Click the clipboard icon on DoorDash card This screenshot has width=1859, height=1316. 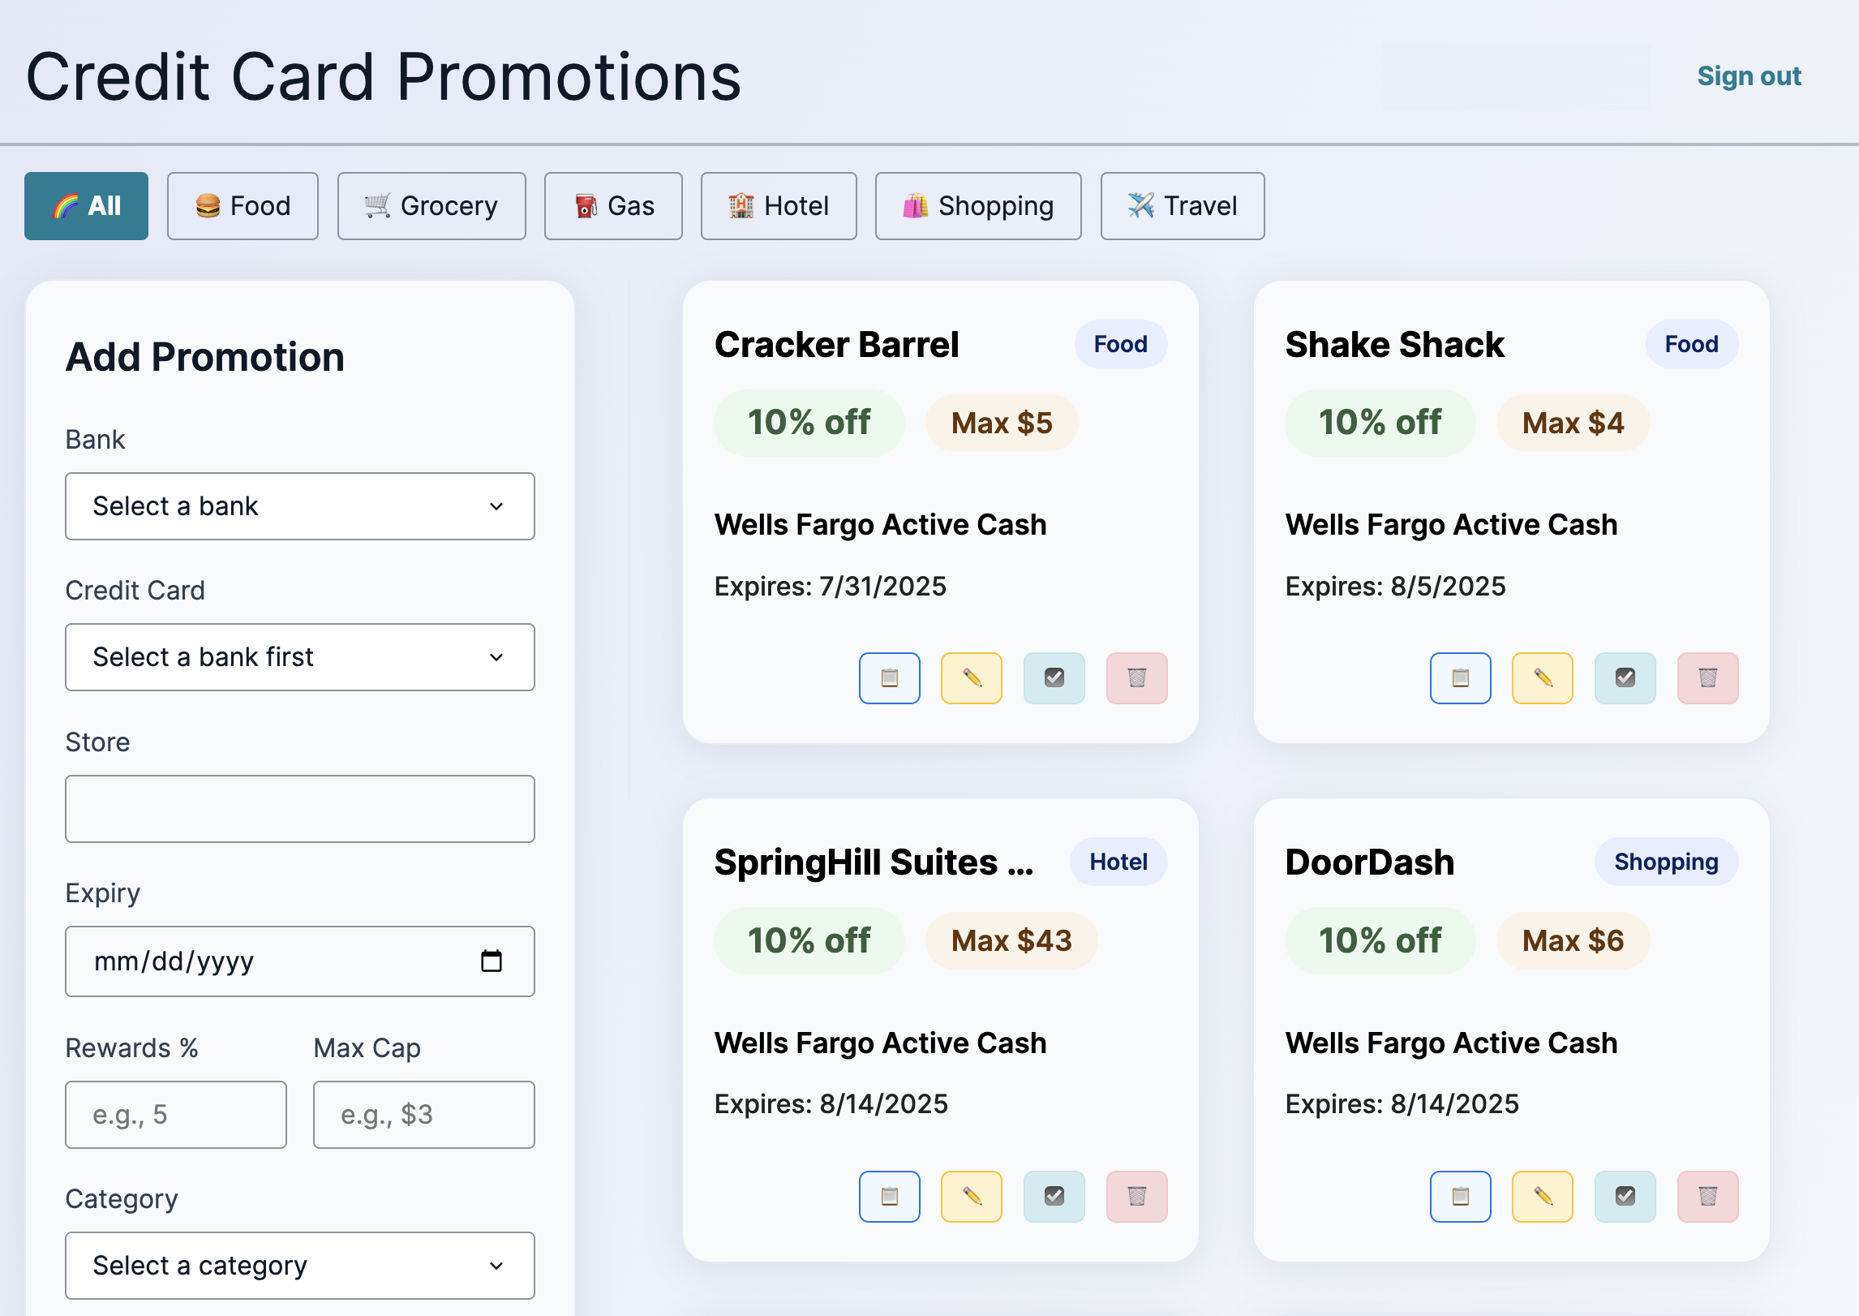(x=1461, y=1197)
